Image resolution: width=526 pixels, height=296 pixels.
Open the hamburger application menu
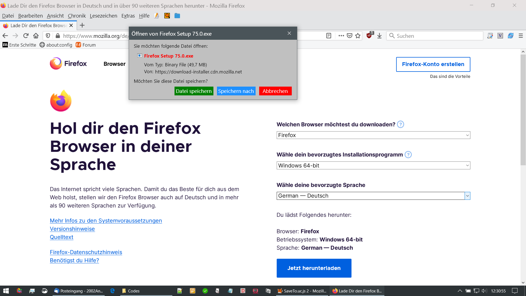(521, 36)
